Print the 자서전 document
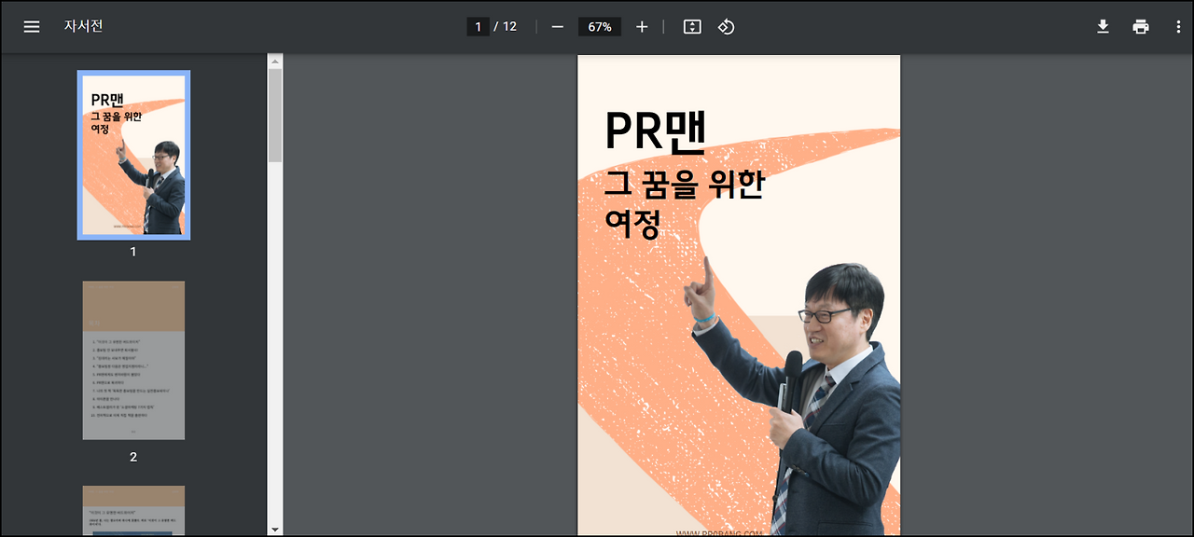 coord(1140,26)
